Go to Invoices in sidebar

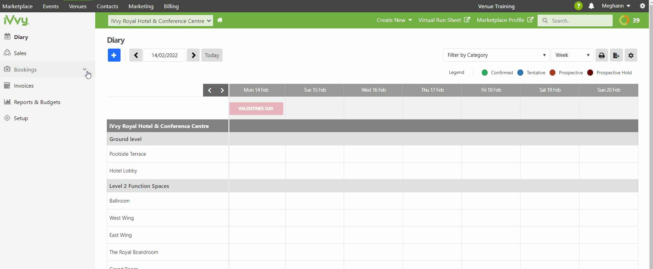coord(24,86)
